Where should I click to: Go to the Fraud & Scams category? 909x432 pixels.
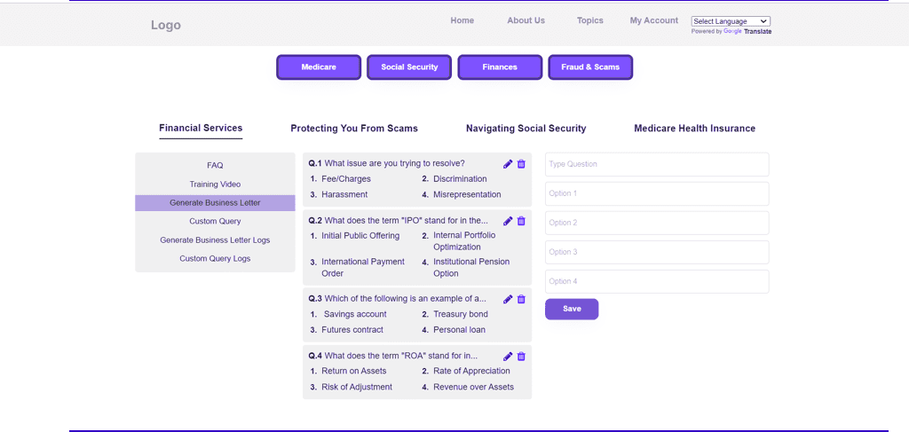click(590, 67)
